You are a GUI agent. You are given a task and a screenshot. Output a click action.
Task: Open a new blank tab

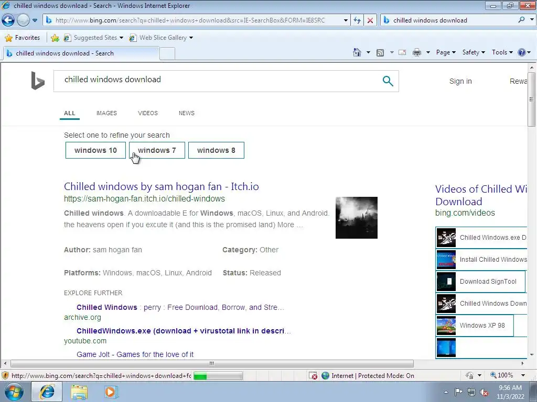tap(167, 54)
